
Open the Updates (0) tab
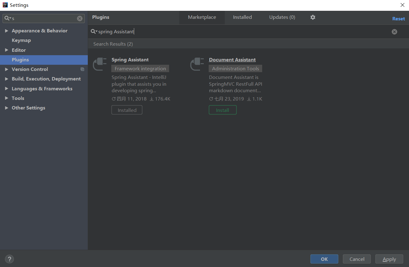(x=282, y=17)
